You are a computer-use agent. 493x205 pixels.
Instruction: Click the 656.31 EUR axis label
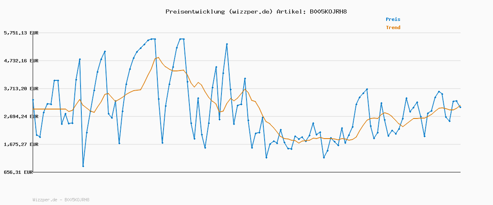pos(18,173)
